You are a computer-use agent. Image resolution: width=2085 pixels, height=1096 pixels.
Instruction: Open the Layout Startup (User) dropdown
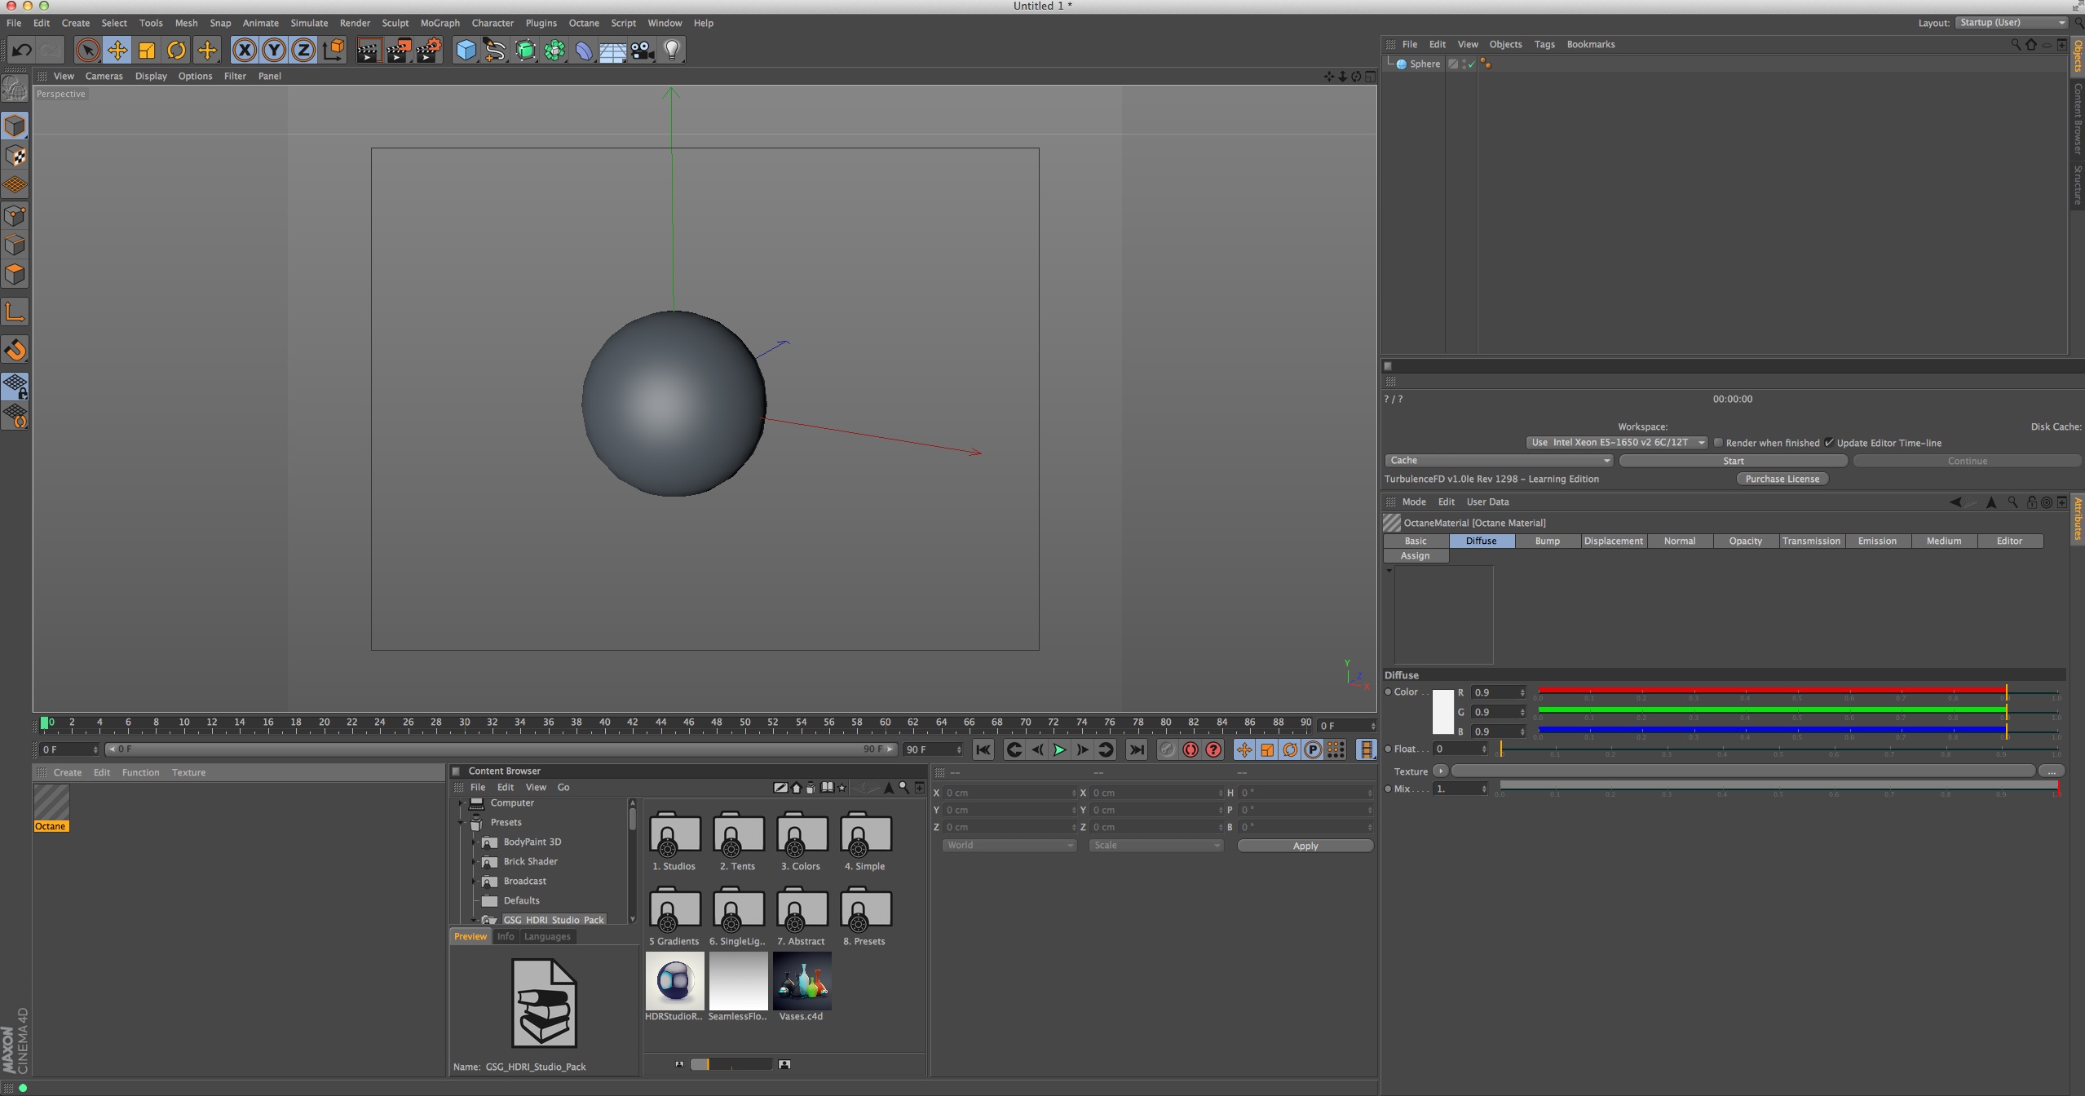(x=2011, y=23)
